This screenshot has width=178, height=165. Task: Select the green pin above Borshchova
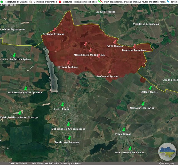[69, 138]
